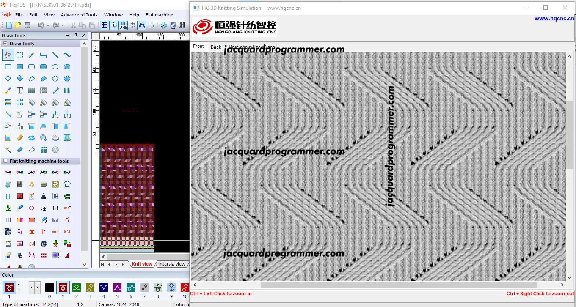
Task: Switch to Front tab in 3D simulation
Action: click(x=198, y=47)
